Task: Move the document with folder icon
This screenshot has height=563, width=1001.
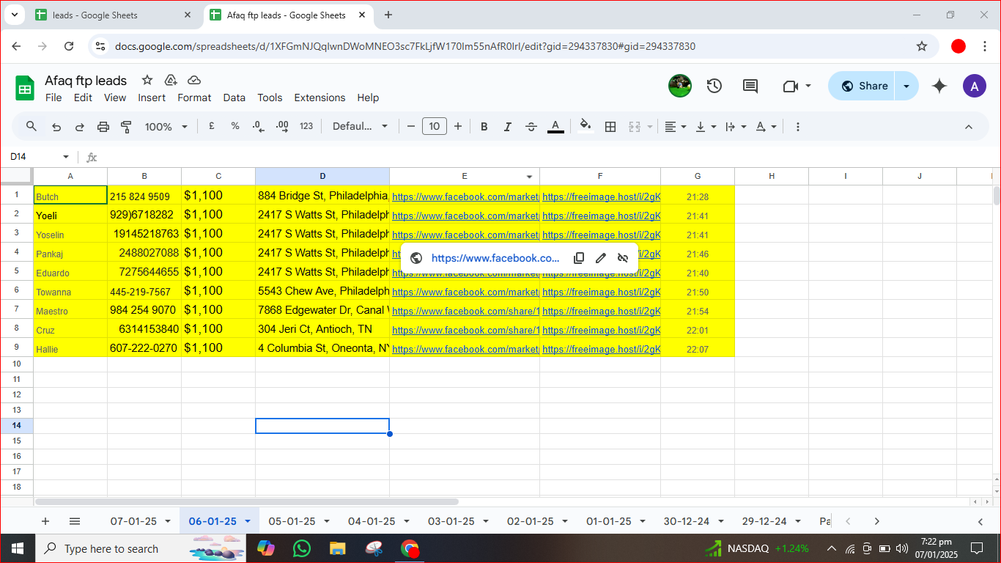Action: coord(171,80)
